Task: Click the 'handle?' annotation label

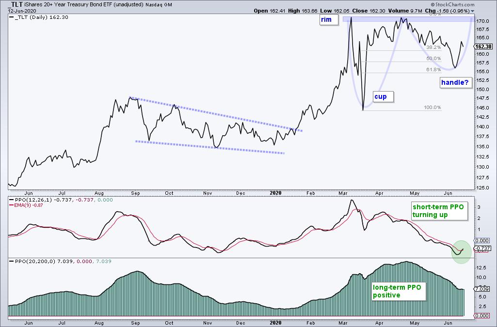Action: click(x=456, y=83)
